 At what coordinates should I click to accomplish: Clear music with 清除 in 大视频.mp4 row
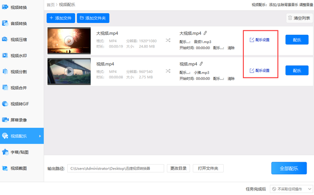click(x=231, y=48)
